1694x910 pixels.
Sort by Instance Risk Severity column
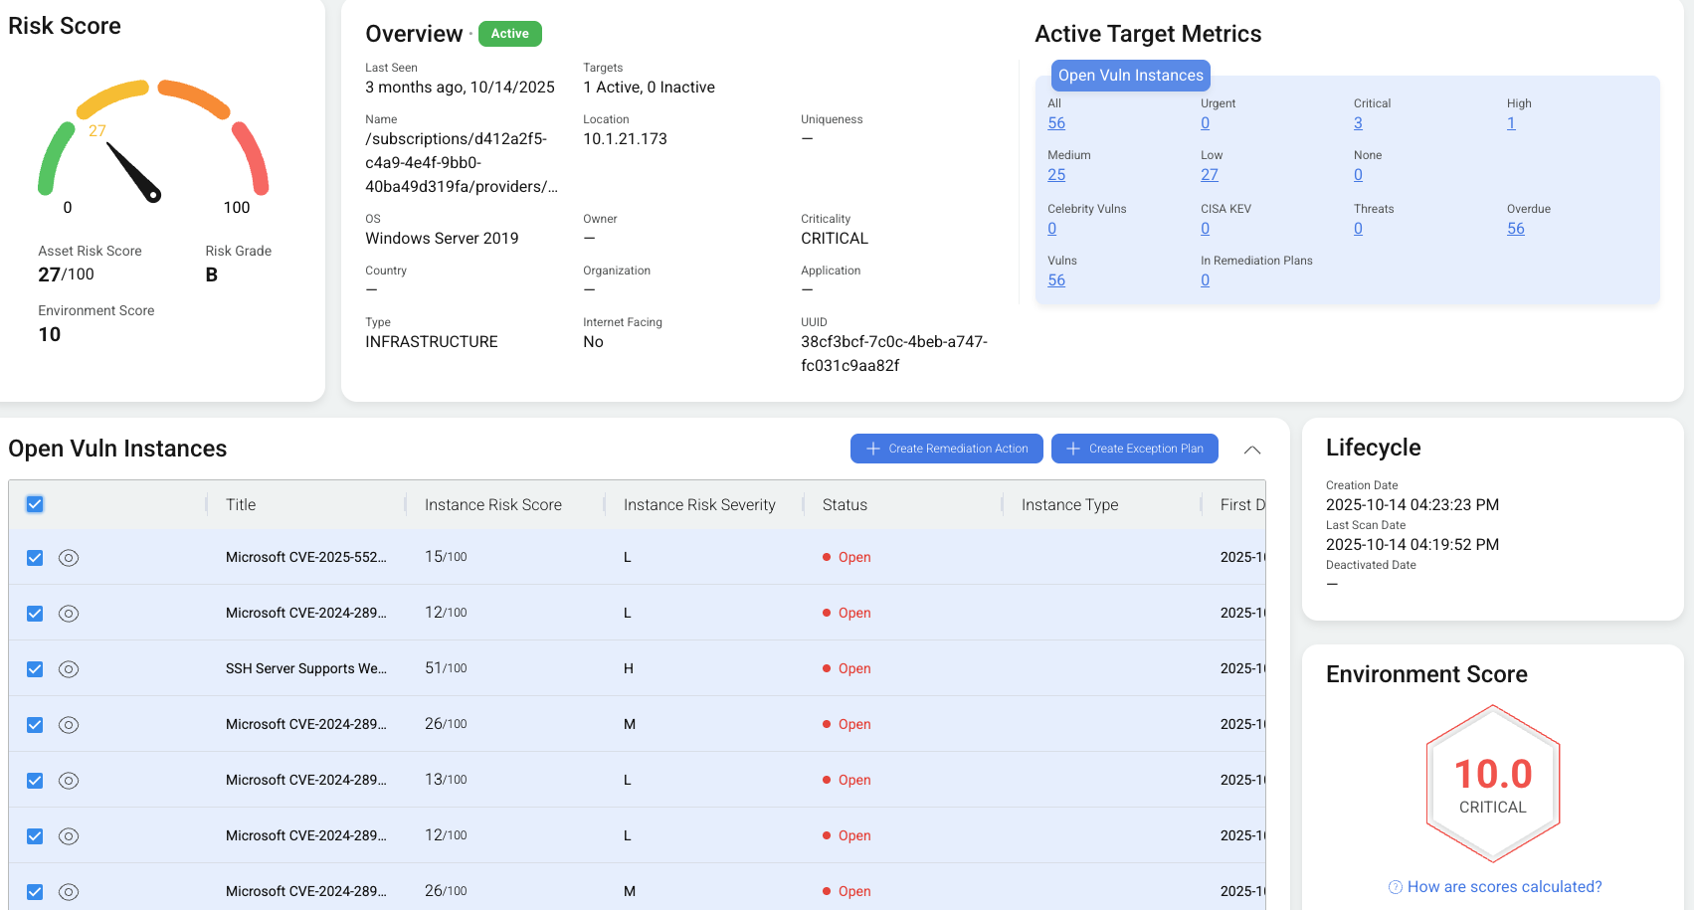tap(698, 505)
